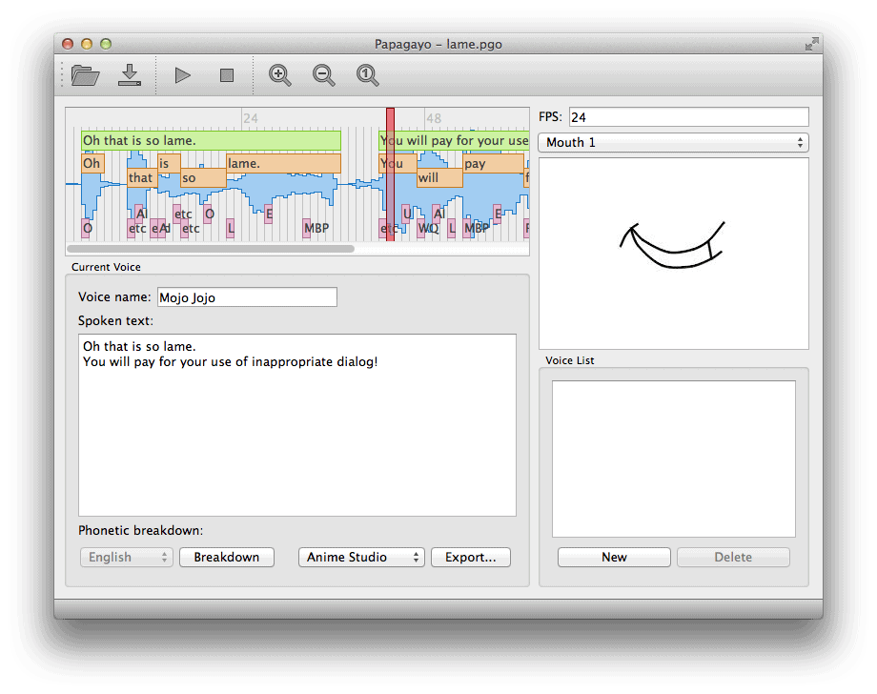Click the Breakdown button
The width and height of the screenshot is (877, 694).
227,557
